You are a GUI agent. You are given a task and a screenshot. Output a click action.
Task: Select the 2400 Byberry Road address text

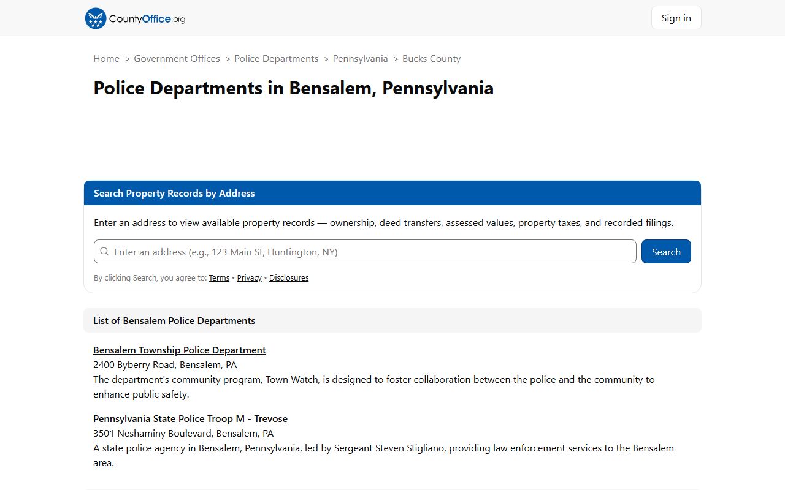[x=165, y=365]
